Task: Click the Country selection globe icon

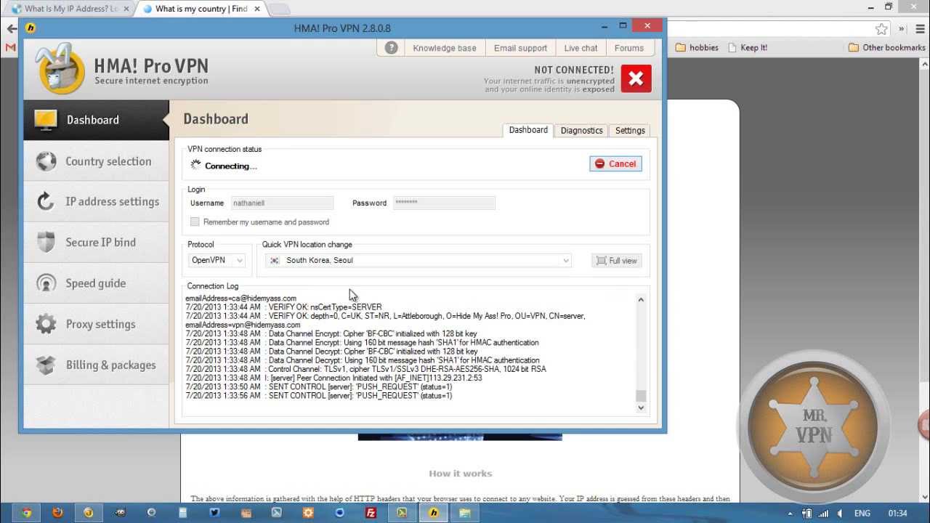Action: click(x=46, y=161)
